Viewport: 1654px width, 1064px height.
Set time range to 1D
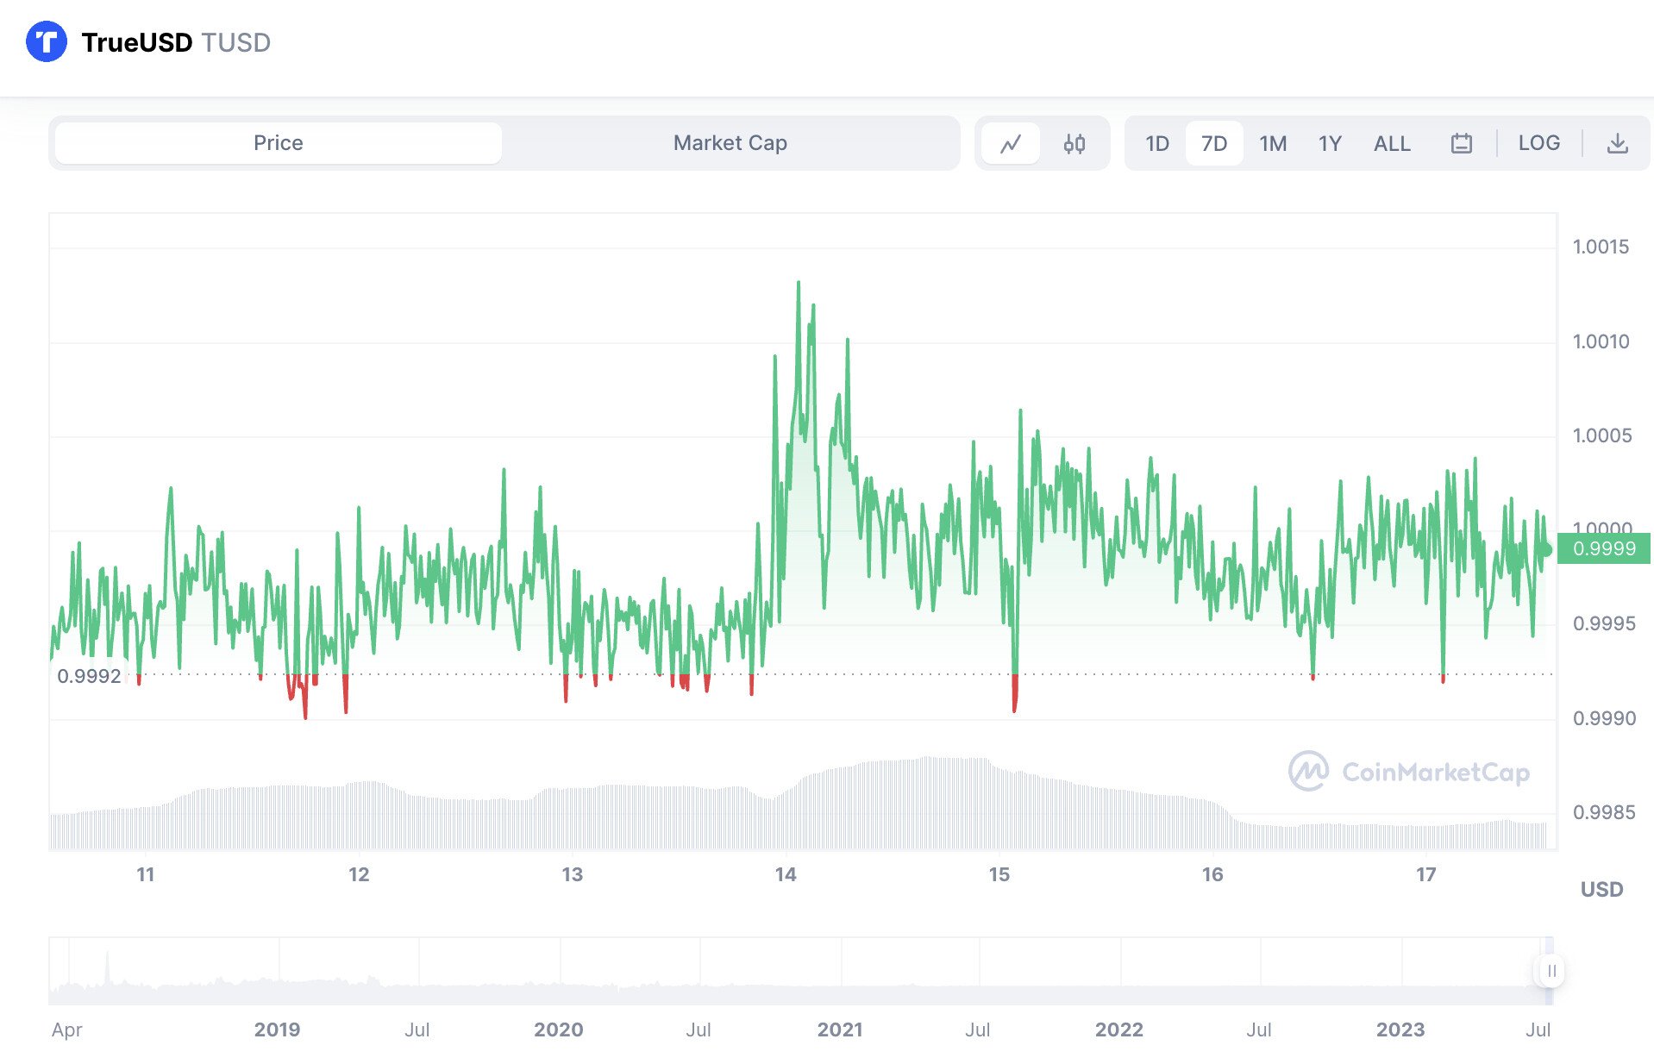tap(1156, 143)
